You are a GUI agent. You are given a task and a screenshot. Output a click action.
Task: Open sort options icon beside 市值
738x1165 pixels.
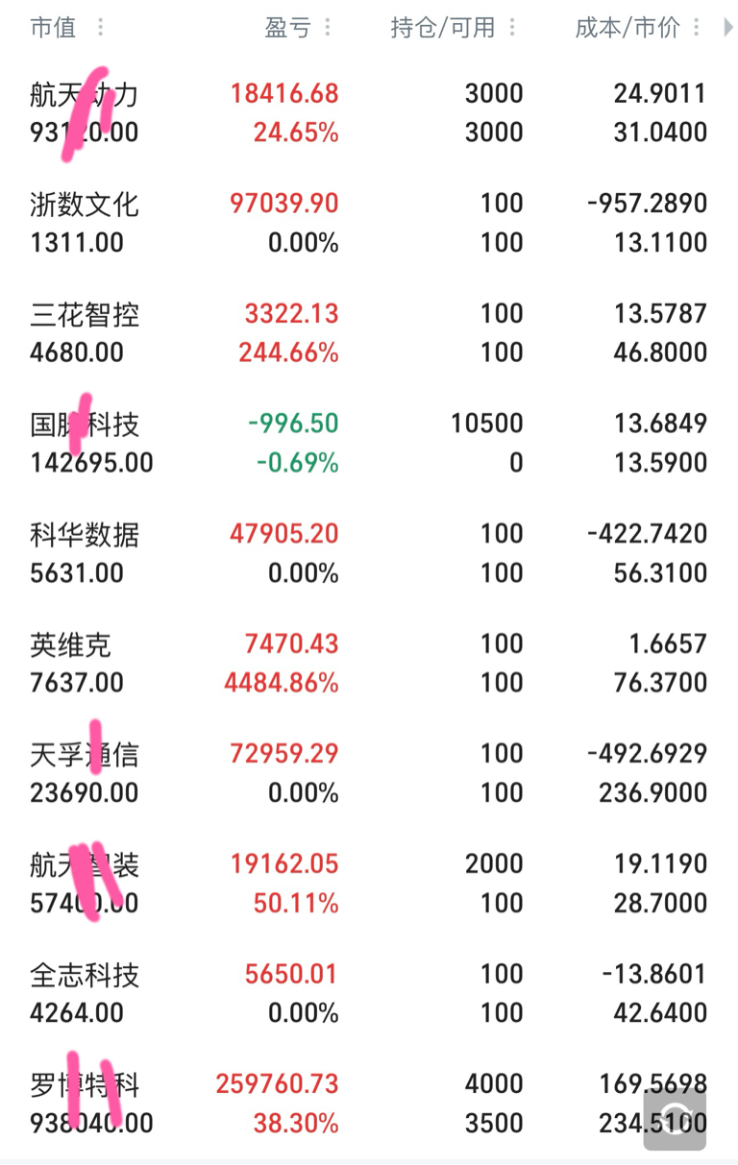tap(101, 28)
